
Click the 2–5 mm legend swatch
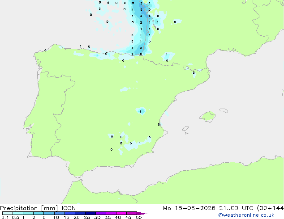point(39,213)
